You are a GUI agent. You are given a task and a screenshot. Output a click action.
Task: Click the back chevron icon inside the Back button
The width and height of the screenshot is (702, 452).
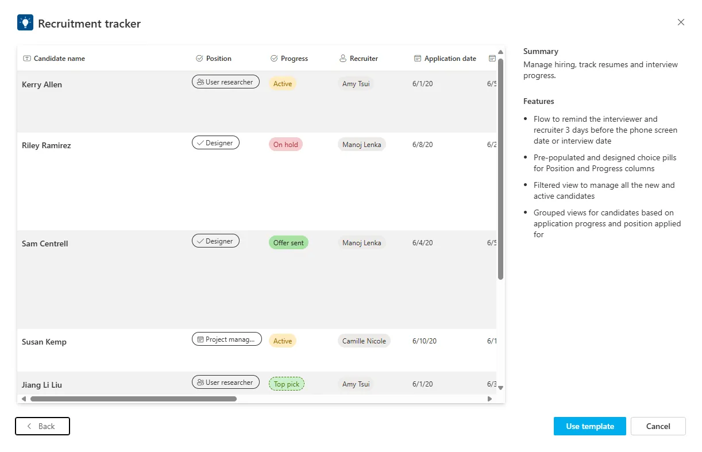tap(29, 426)
